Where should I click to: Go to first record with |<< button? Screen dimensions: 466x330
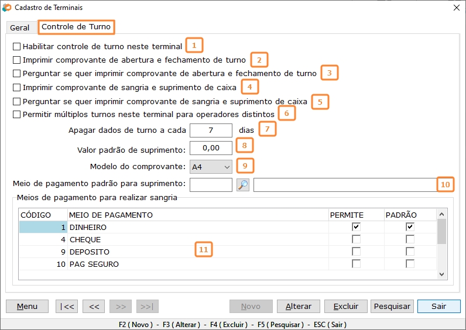coord(67,306)
